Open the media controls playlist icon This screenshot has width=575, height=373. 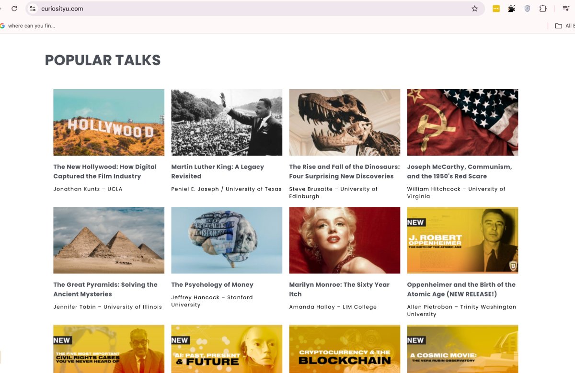coord(565,9)
